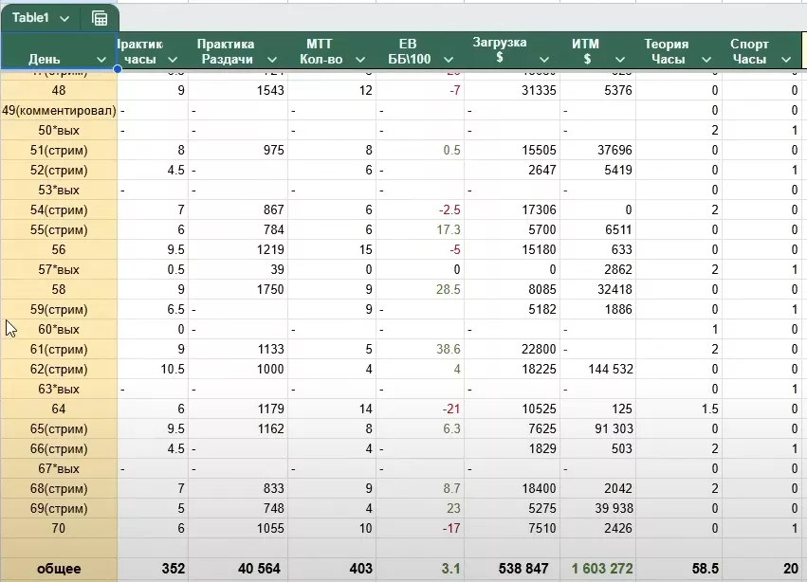Screen dimensions: 807x582
Task: Select cell 49(комментировал)
Action: tap(59, 110)
